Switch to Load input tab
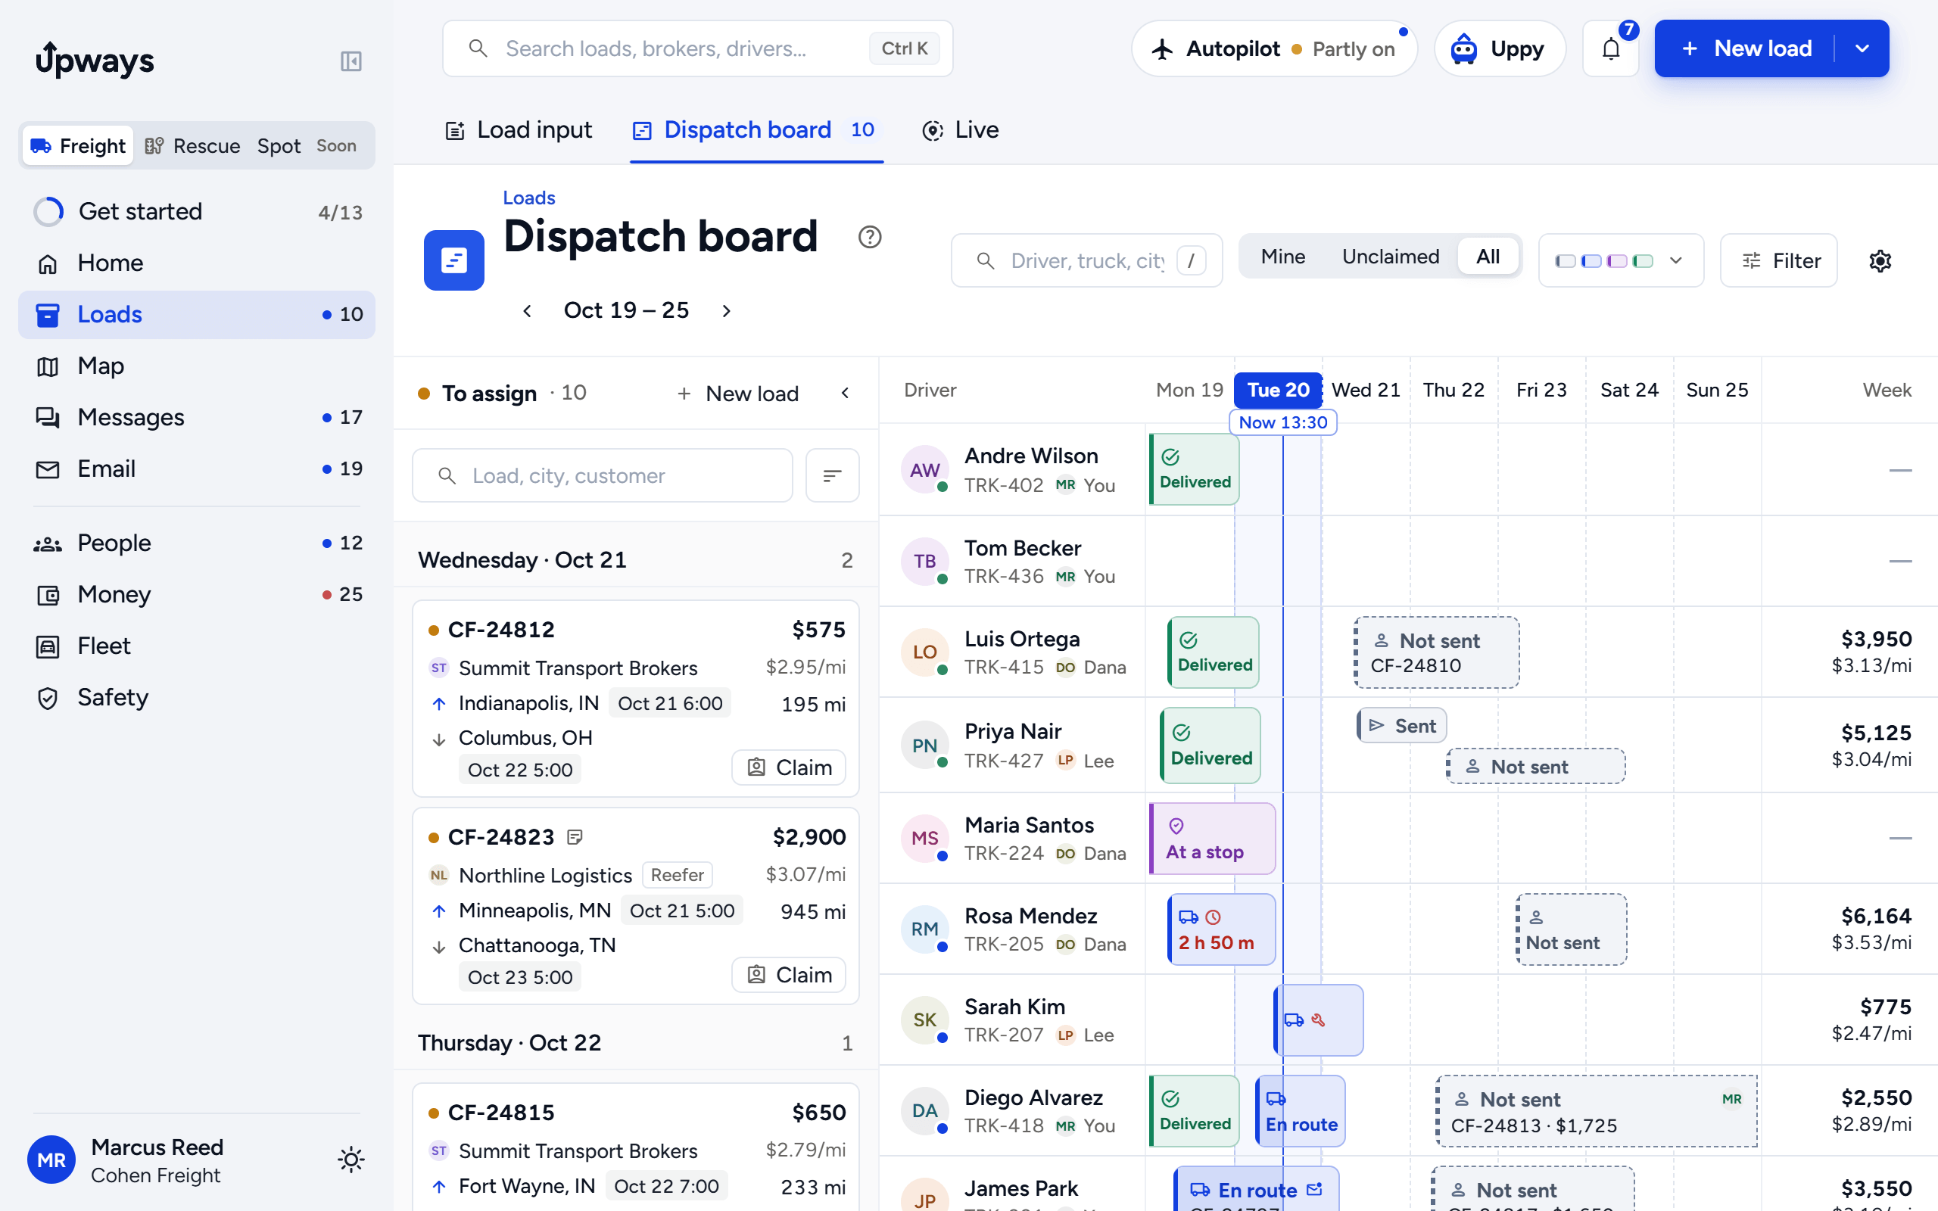 (518, 129)
